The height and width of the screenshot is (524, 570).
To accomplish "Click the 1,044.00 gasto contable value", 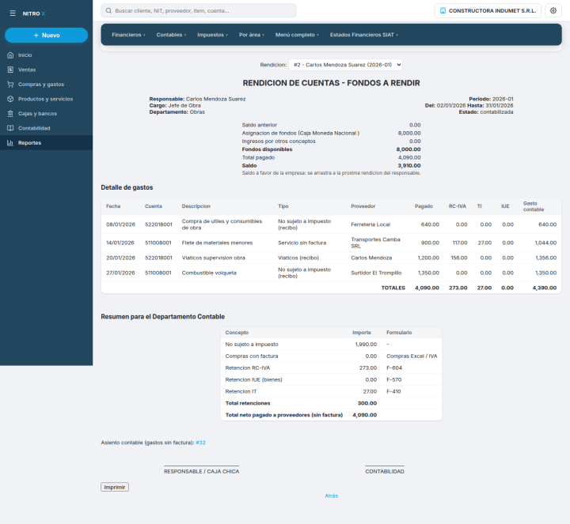I will pos(545,243).
